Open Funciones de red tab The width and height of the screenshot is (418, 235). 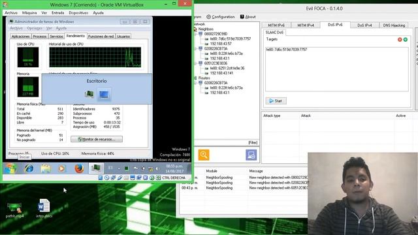coord(101,37)
